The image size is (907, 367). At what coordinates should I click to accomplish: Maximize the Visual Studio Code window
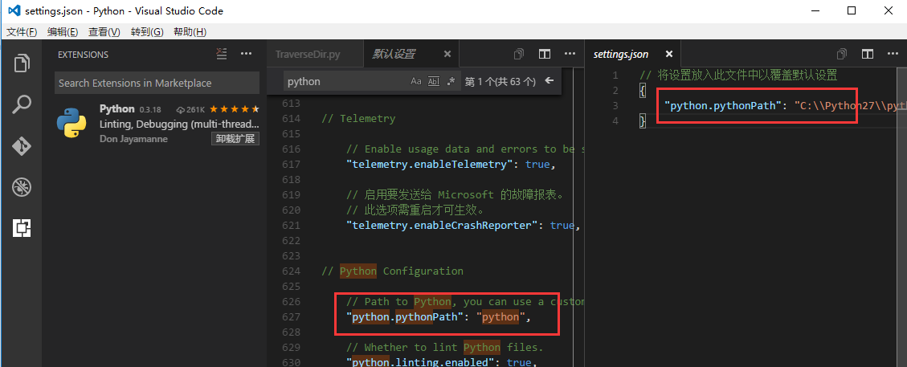852,11
